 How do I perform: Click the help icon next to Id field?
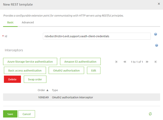(155, 34)
